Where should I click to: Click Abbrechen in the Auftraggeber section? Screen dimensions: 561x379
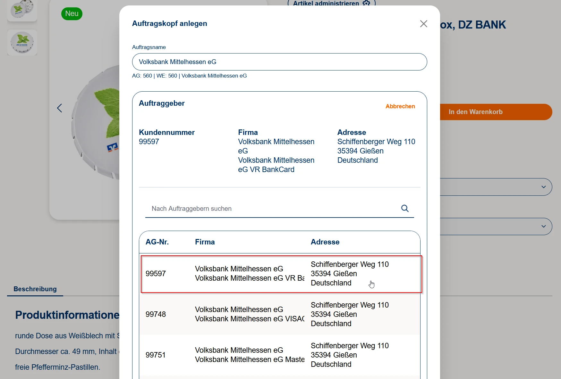pos(400,106)
